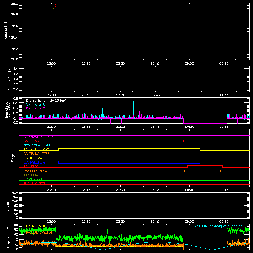Image resolution: width=253 pixels, height=253 pixels.
Task: Click the 4.0 roll period tick label
Action: pos(15,79)
